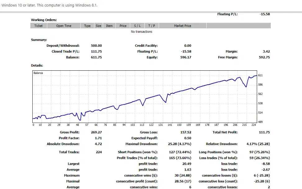The height and width of the screenshot is (189, 302).
Task: Click the 'No transactions' row text
Action: click(x=142, y=32)
